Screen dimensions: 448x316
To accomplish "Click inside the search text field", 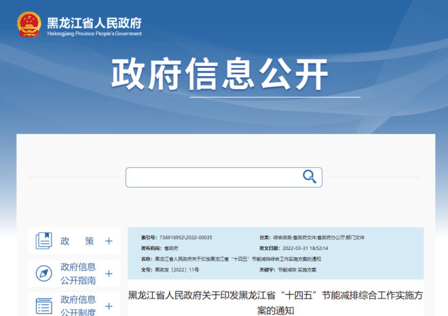I will pos(212,177).
